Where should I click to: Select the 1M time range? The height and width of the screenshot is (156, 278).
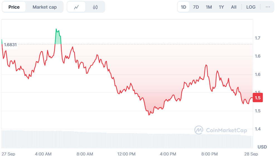(209, 7)
